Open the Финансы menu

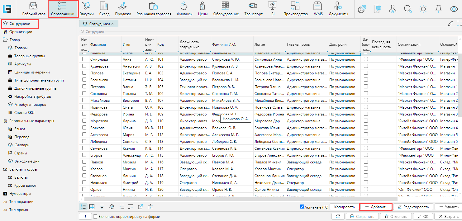184,9
